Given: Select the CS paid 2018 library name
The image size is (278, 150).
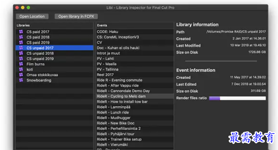Looking at the screenshot, I should (x=38, y=37).
